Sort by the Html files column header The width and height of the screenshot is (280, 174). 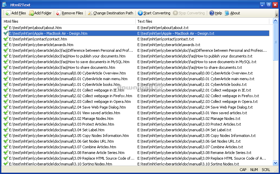tap(68, 21)
